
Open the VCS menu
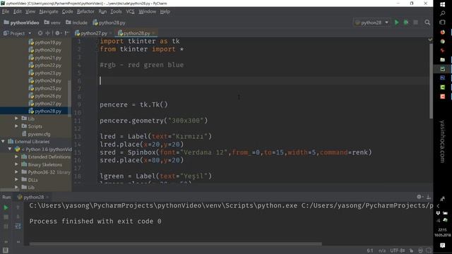click(x=130, y=11)
